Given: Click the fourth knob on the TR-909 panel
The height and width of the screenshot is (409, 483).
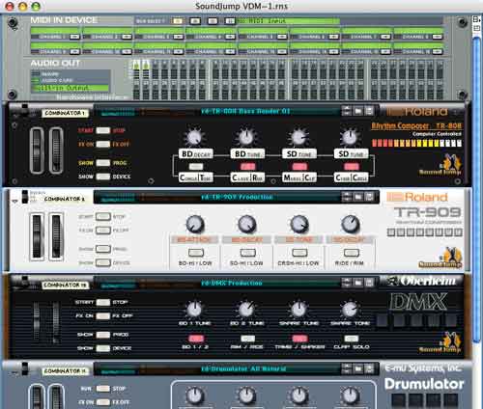Looking at the screenshot, I should coord(351,224).
